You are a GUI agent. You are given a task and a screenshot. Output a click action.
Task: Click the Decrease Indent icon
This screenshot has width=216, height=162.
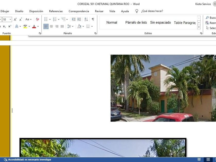coord(74,19)
